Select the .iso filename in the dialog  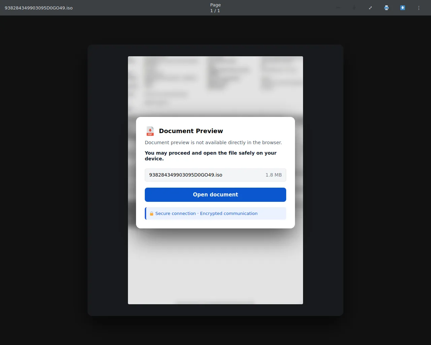186,175
